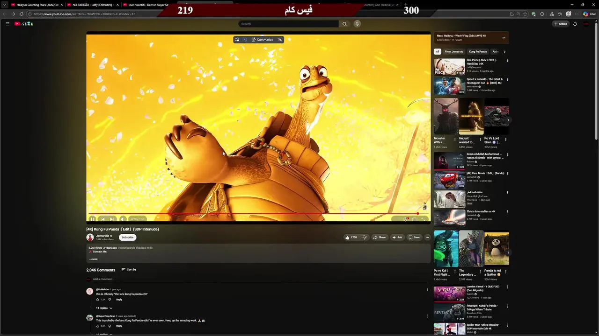Select the From Jemartob chip
Image resolution: width=599 pixels, height=336 pixels.
(454, 52)
